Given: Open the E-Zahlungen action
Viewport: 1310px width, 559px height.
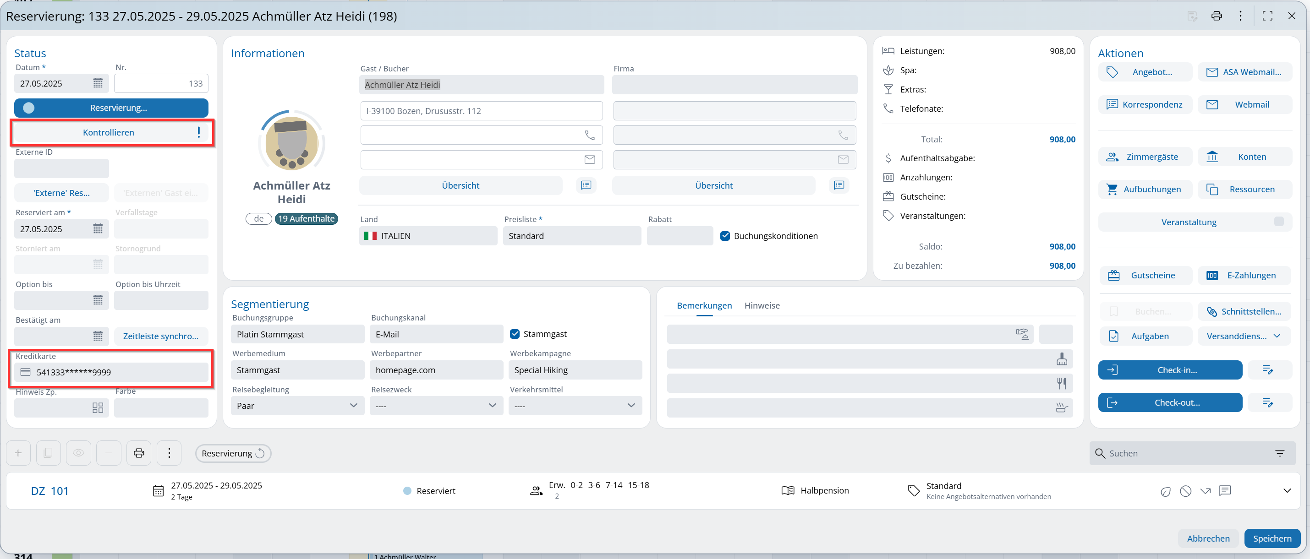Looking at the screenshot, I should point(1244,276).
